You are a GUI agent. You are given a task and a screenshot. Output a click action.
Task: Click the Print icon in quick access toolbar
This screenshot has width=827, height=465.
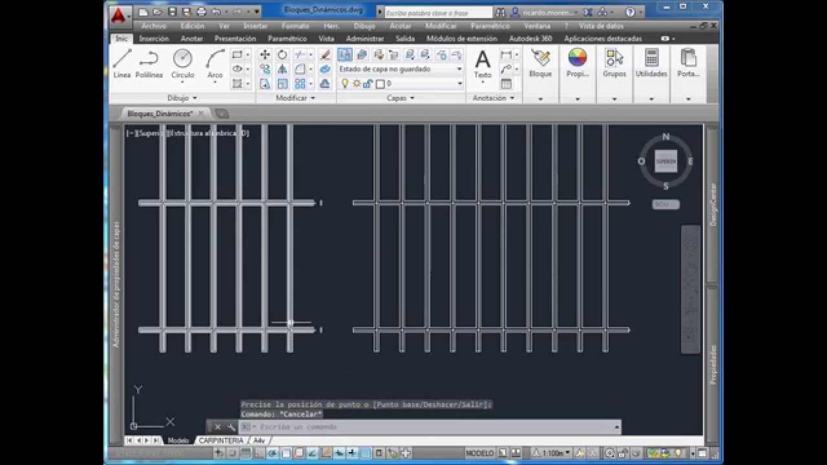pos(201,12)
